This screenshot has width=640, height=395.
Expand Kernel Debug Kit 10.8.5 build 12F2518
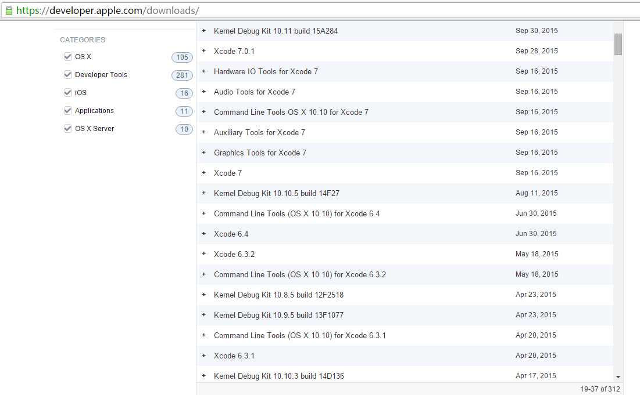[x=203, y=295]
